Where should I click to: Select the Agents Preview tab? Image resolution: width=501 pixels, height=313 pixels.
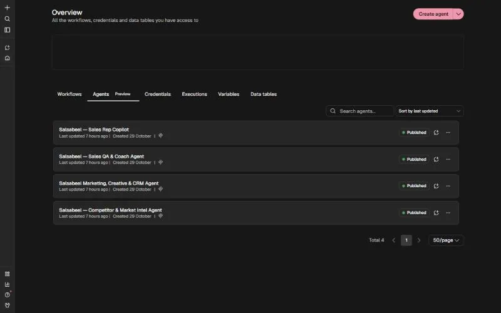(x=112, y=95)
